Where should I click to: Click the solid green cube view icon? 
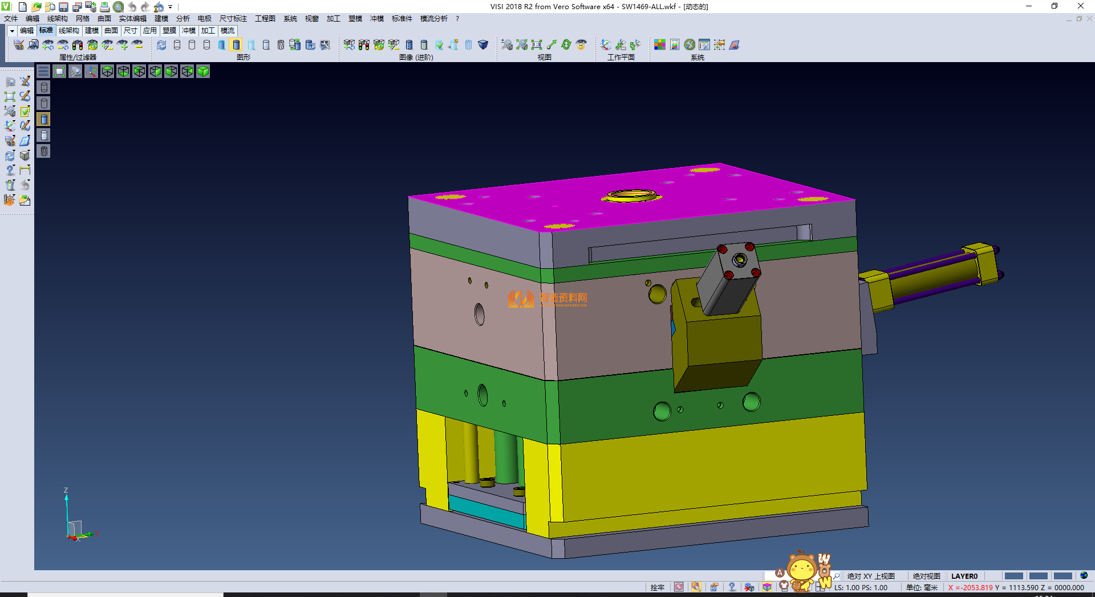click(203, 71)
